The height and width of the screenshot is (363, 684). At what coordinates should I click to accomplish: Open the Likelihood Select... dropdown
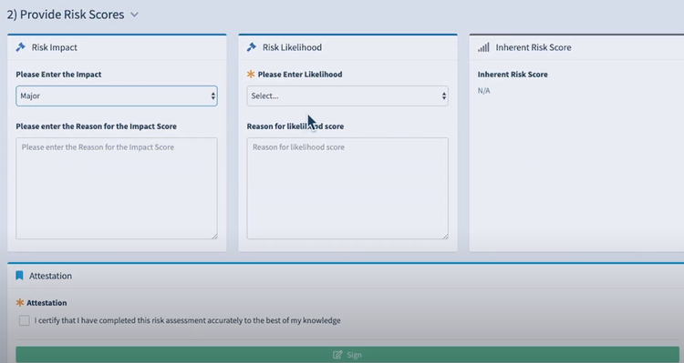pos(347,96)
